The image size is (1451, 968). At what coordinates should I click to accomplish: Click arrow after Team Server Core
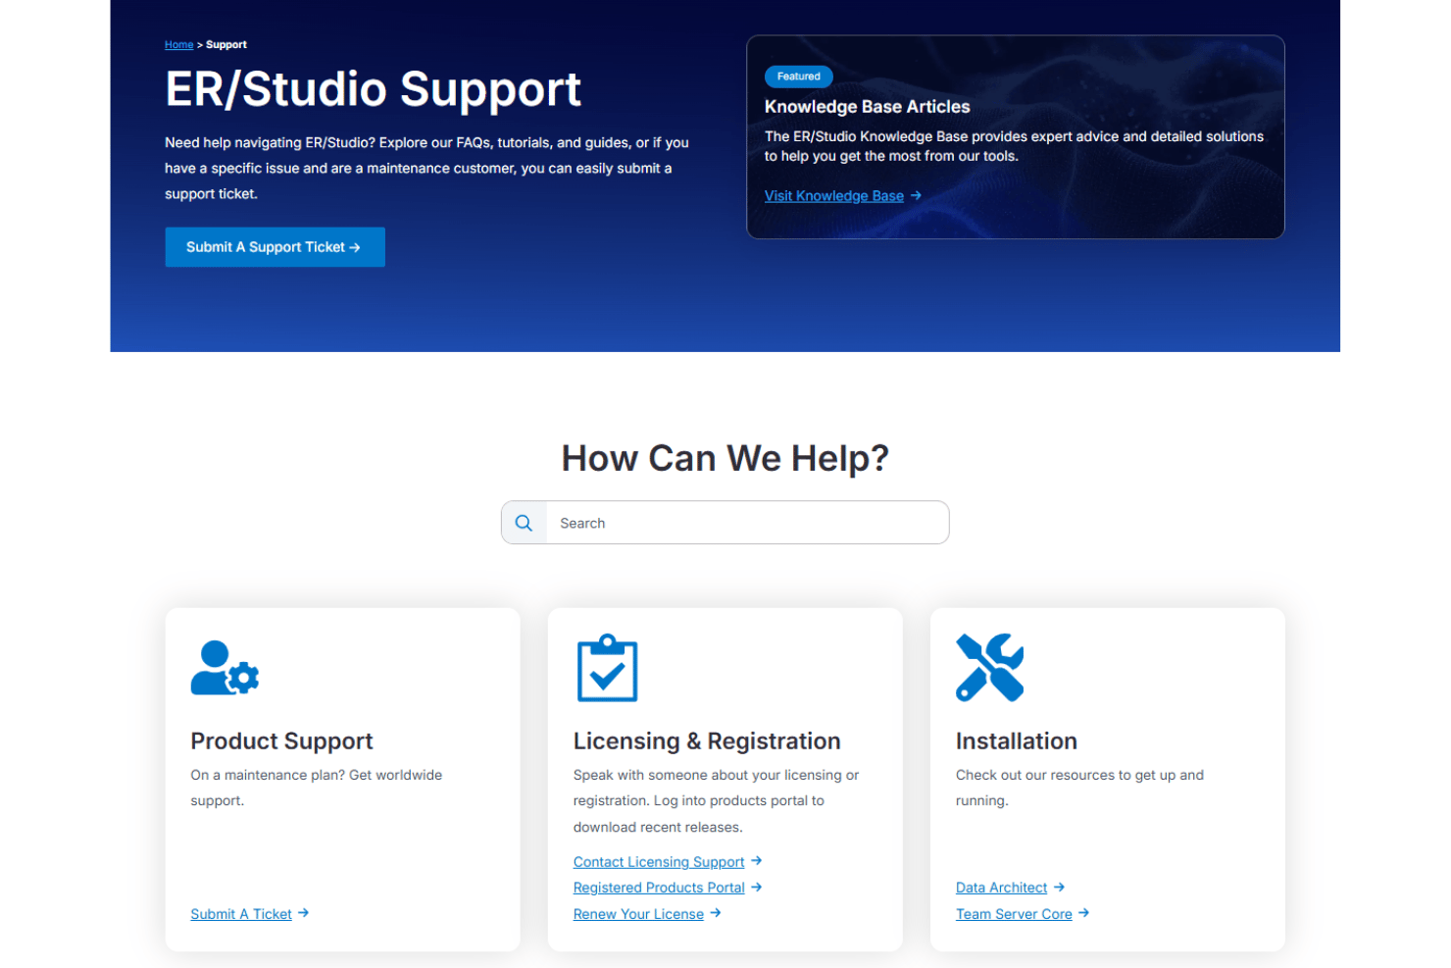[x=1083, y=912]
